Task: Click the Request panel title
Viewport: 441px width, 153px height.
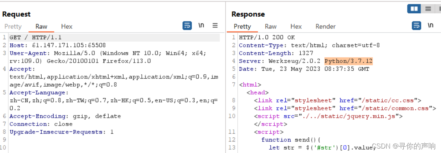Action: coord(16,14)
